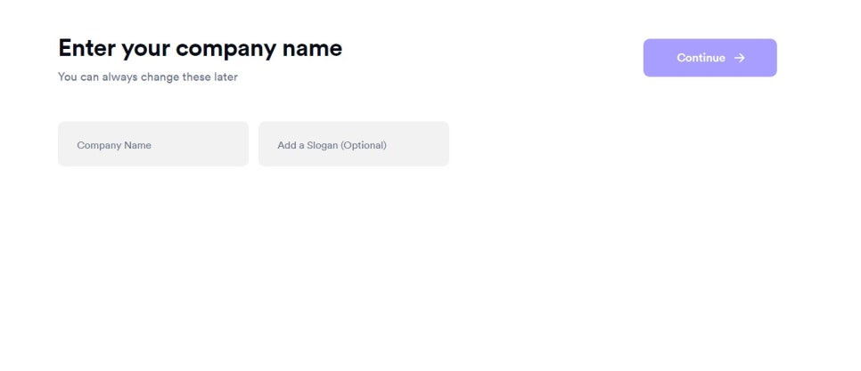Screen dimensions: 861x371
Task: Click the 'Add a Slogan (Optional)' placeholder
Action: pyautogui.click(x=332, y=145)
